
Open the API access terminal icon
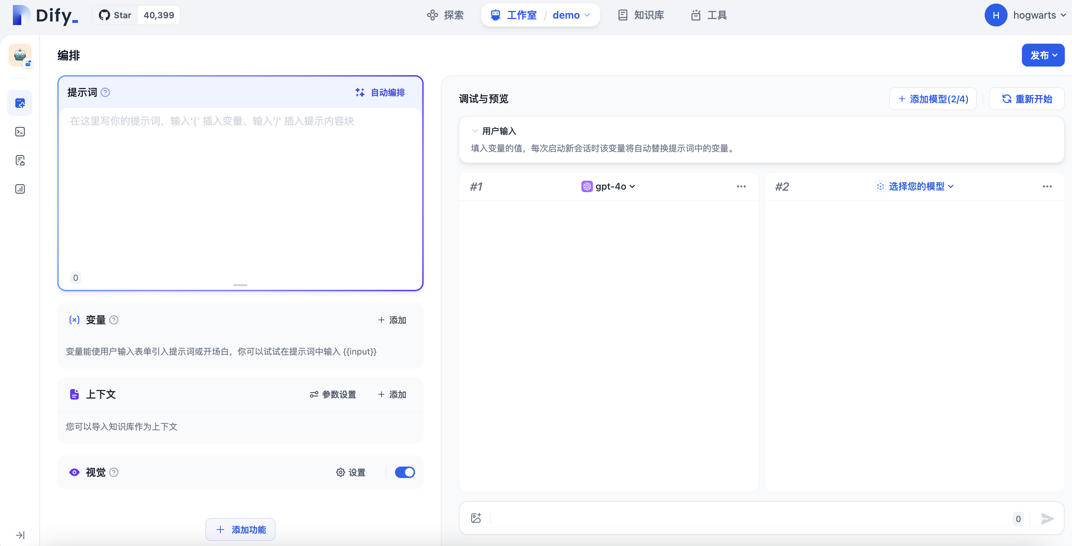tap(20, 132)
